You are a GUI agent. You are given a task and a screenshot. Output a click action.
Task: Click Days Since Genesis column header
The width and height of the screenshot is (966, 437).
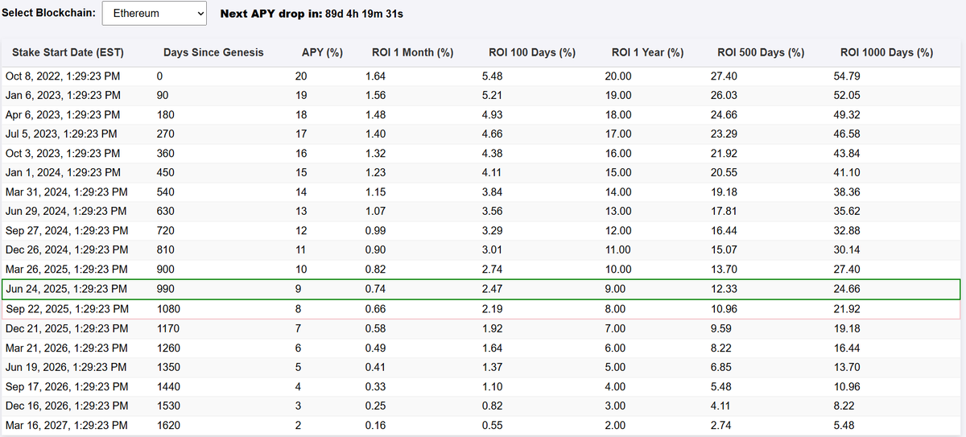click(213, 52)
